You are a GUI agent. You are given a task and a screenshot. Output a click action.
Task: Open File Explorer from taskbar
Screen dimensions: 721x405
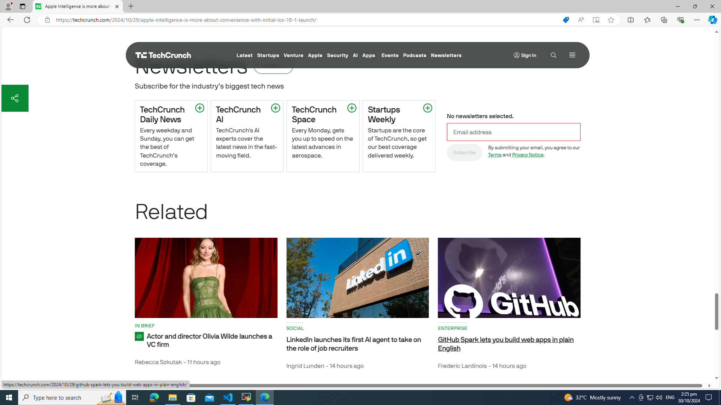172,397
